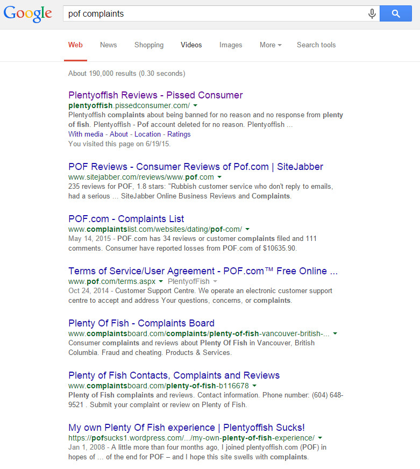
Task: Click the 235 reviews for POF snippet
Action: [x=201, y=191]
